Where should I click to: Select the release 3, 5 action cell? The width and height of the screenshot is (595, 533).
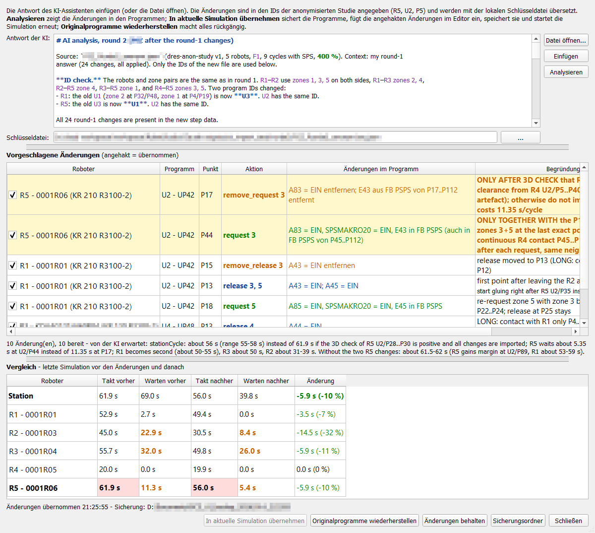254,286
